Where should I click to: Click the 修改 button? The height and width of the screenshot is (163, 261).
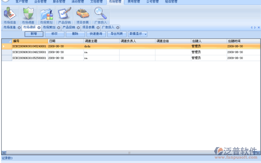click(55, 34)
